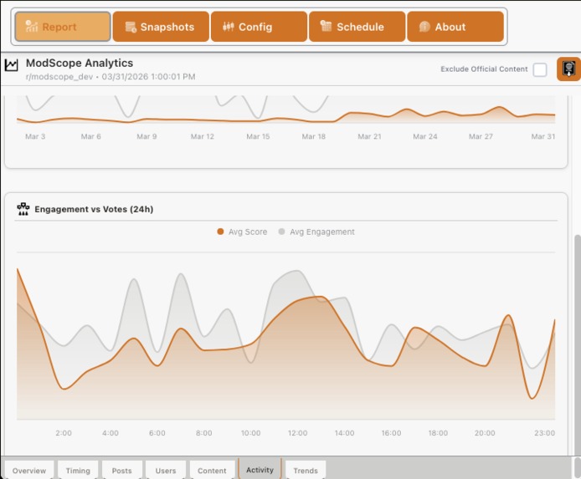Click the ModScope Analytics chart logo icon
Viewport: 581px width, 479px height.
(x=11, y=65)
